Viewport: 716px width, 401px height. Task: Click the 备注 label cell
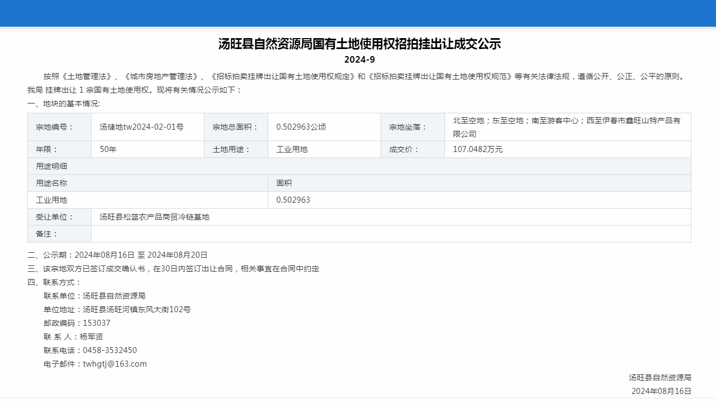click(x=59, y=234)
